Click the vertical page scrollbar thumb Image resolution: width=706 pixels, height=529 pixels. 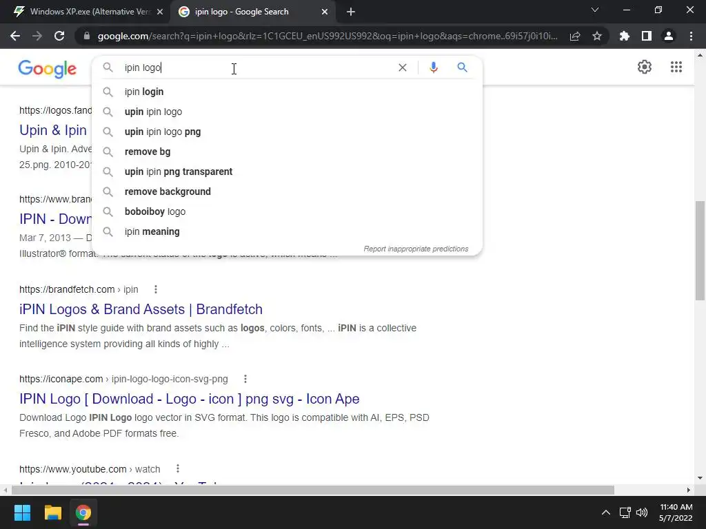click(x=700, y=250)
